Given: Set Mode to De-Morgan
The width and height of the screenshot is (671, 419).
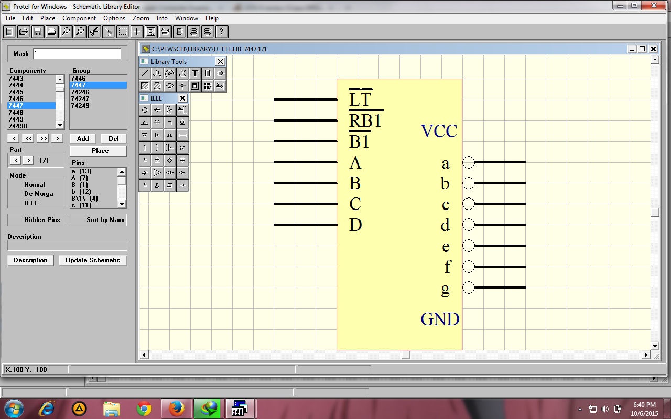Looking at the screenshot, I should click(38, 194).
